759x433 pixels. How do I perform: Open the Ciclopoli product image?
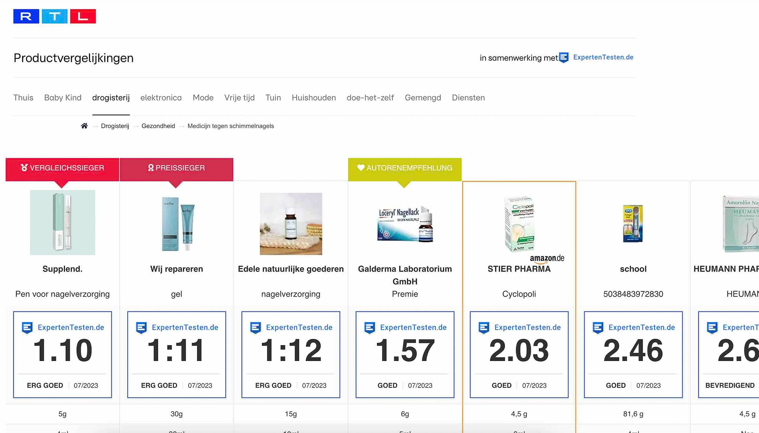click(519, 224)
